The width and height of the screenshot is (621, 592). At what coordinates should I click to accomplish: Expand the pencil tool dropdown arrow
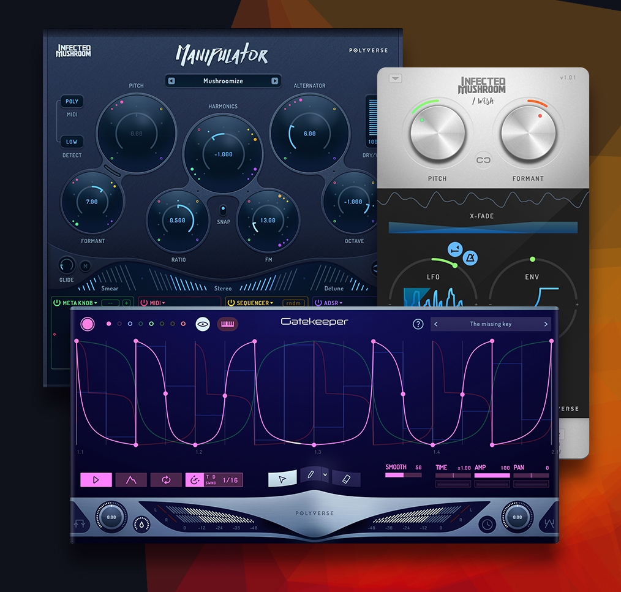tap(325, 474)
